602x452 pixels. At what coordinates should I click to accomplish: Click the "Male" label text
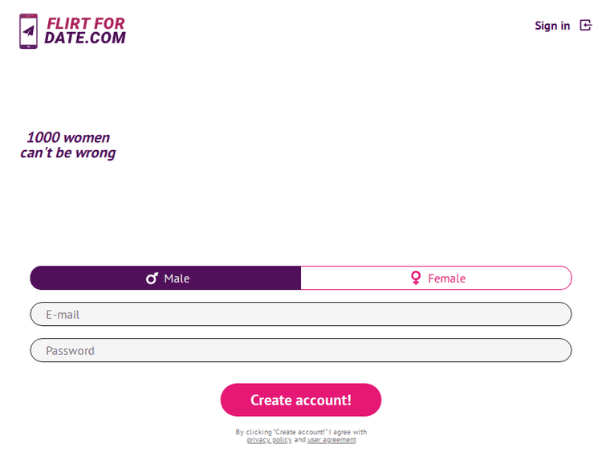click(177, 279)
